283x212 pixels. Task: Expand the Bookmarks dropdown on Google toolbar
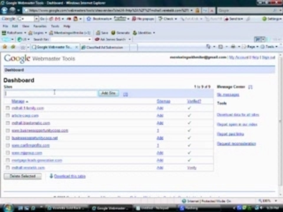[x=111, y=19]
